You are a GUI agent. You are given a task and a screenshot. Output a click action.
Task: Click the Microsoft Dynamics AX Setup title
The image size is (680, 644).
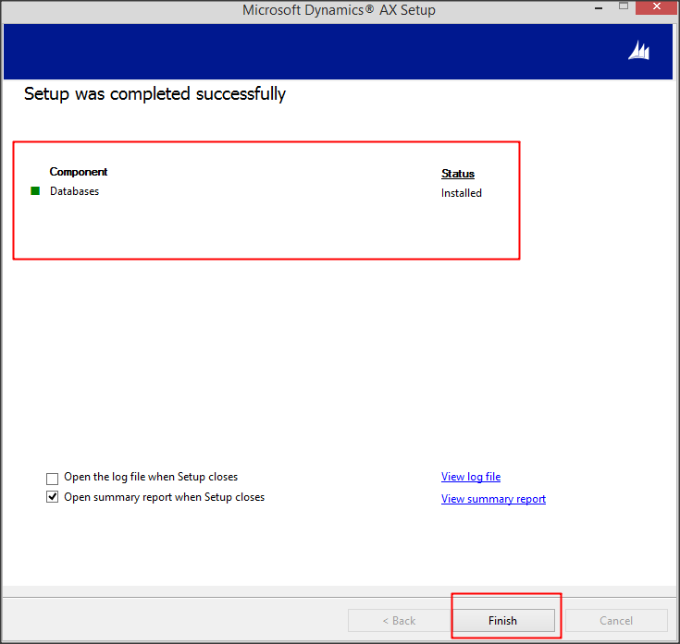pyautogui.click(x=339, y=10)
